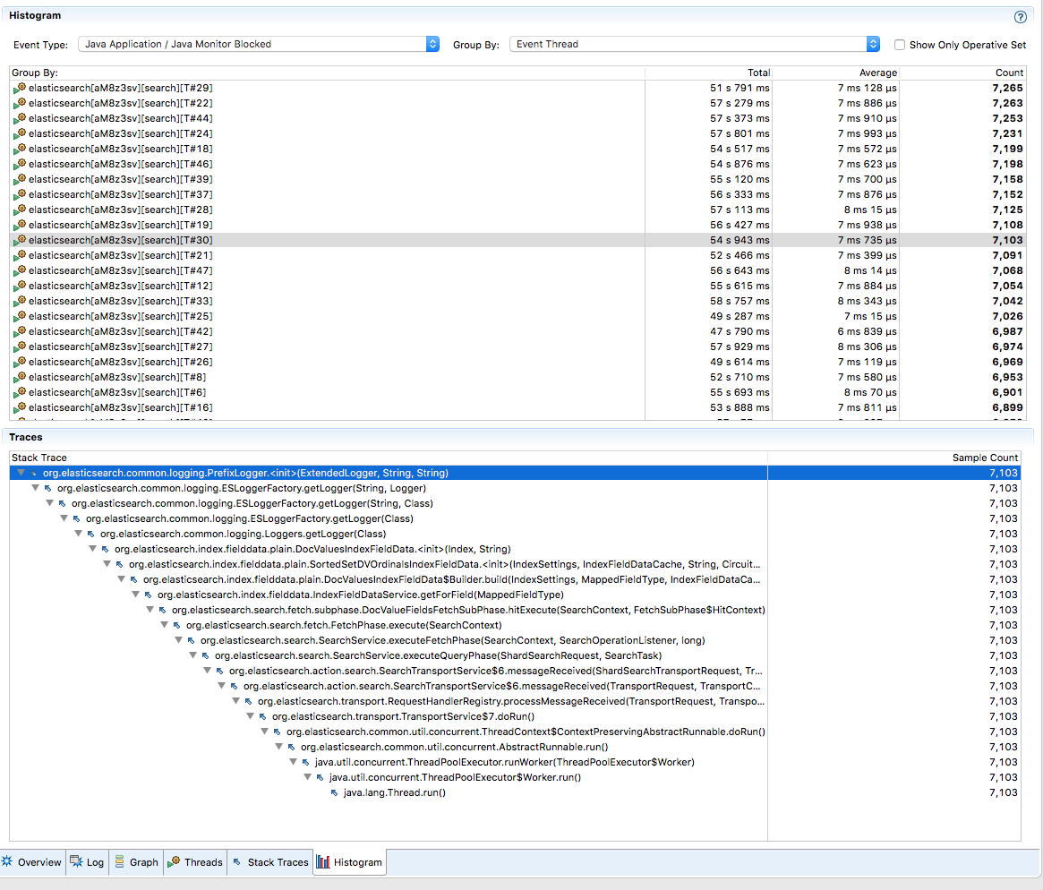Click thread icon for search T#33

[20, 302]
